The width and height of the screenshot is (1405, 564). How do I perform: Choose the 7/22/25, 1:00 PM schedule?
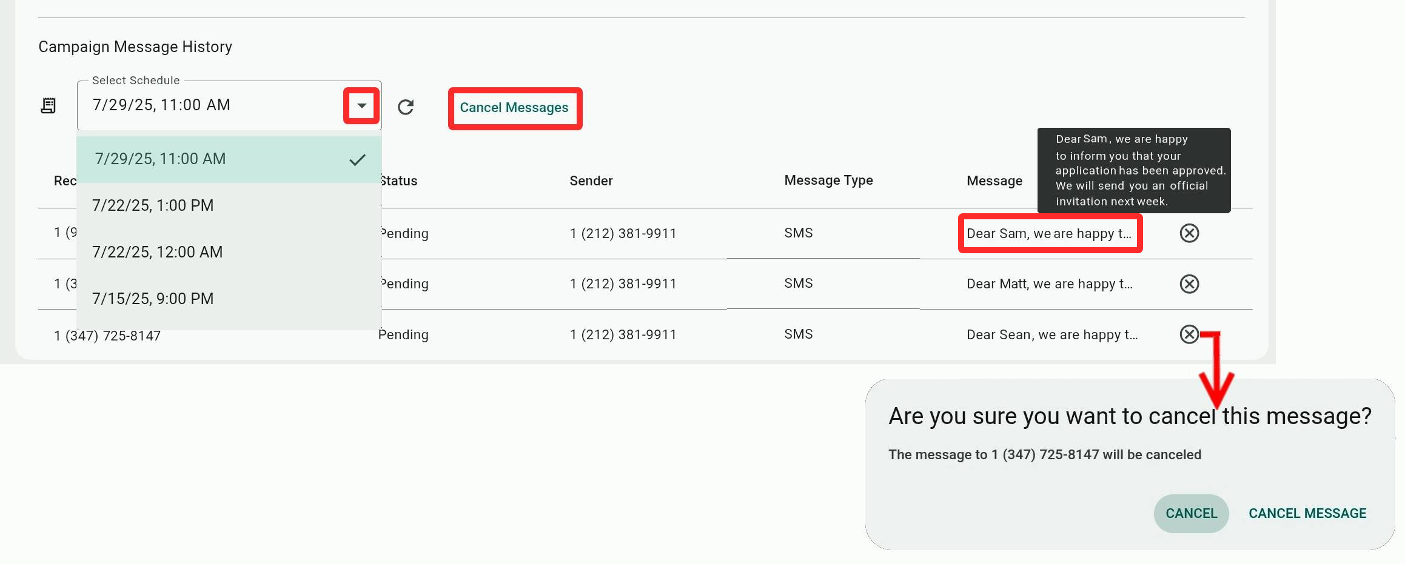(229, 205)
